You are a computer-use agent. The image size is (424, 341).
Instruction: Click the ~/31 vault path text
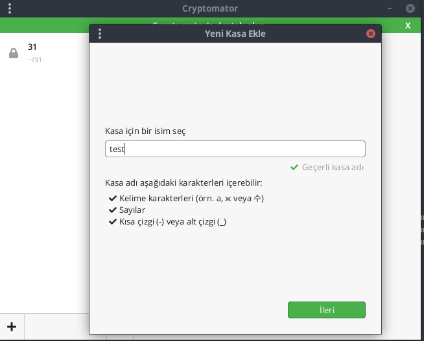pos(34,60)
